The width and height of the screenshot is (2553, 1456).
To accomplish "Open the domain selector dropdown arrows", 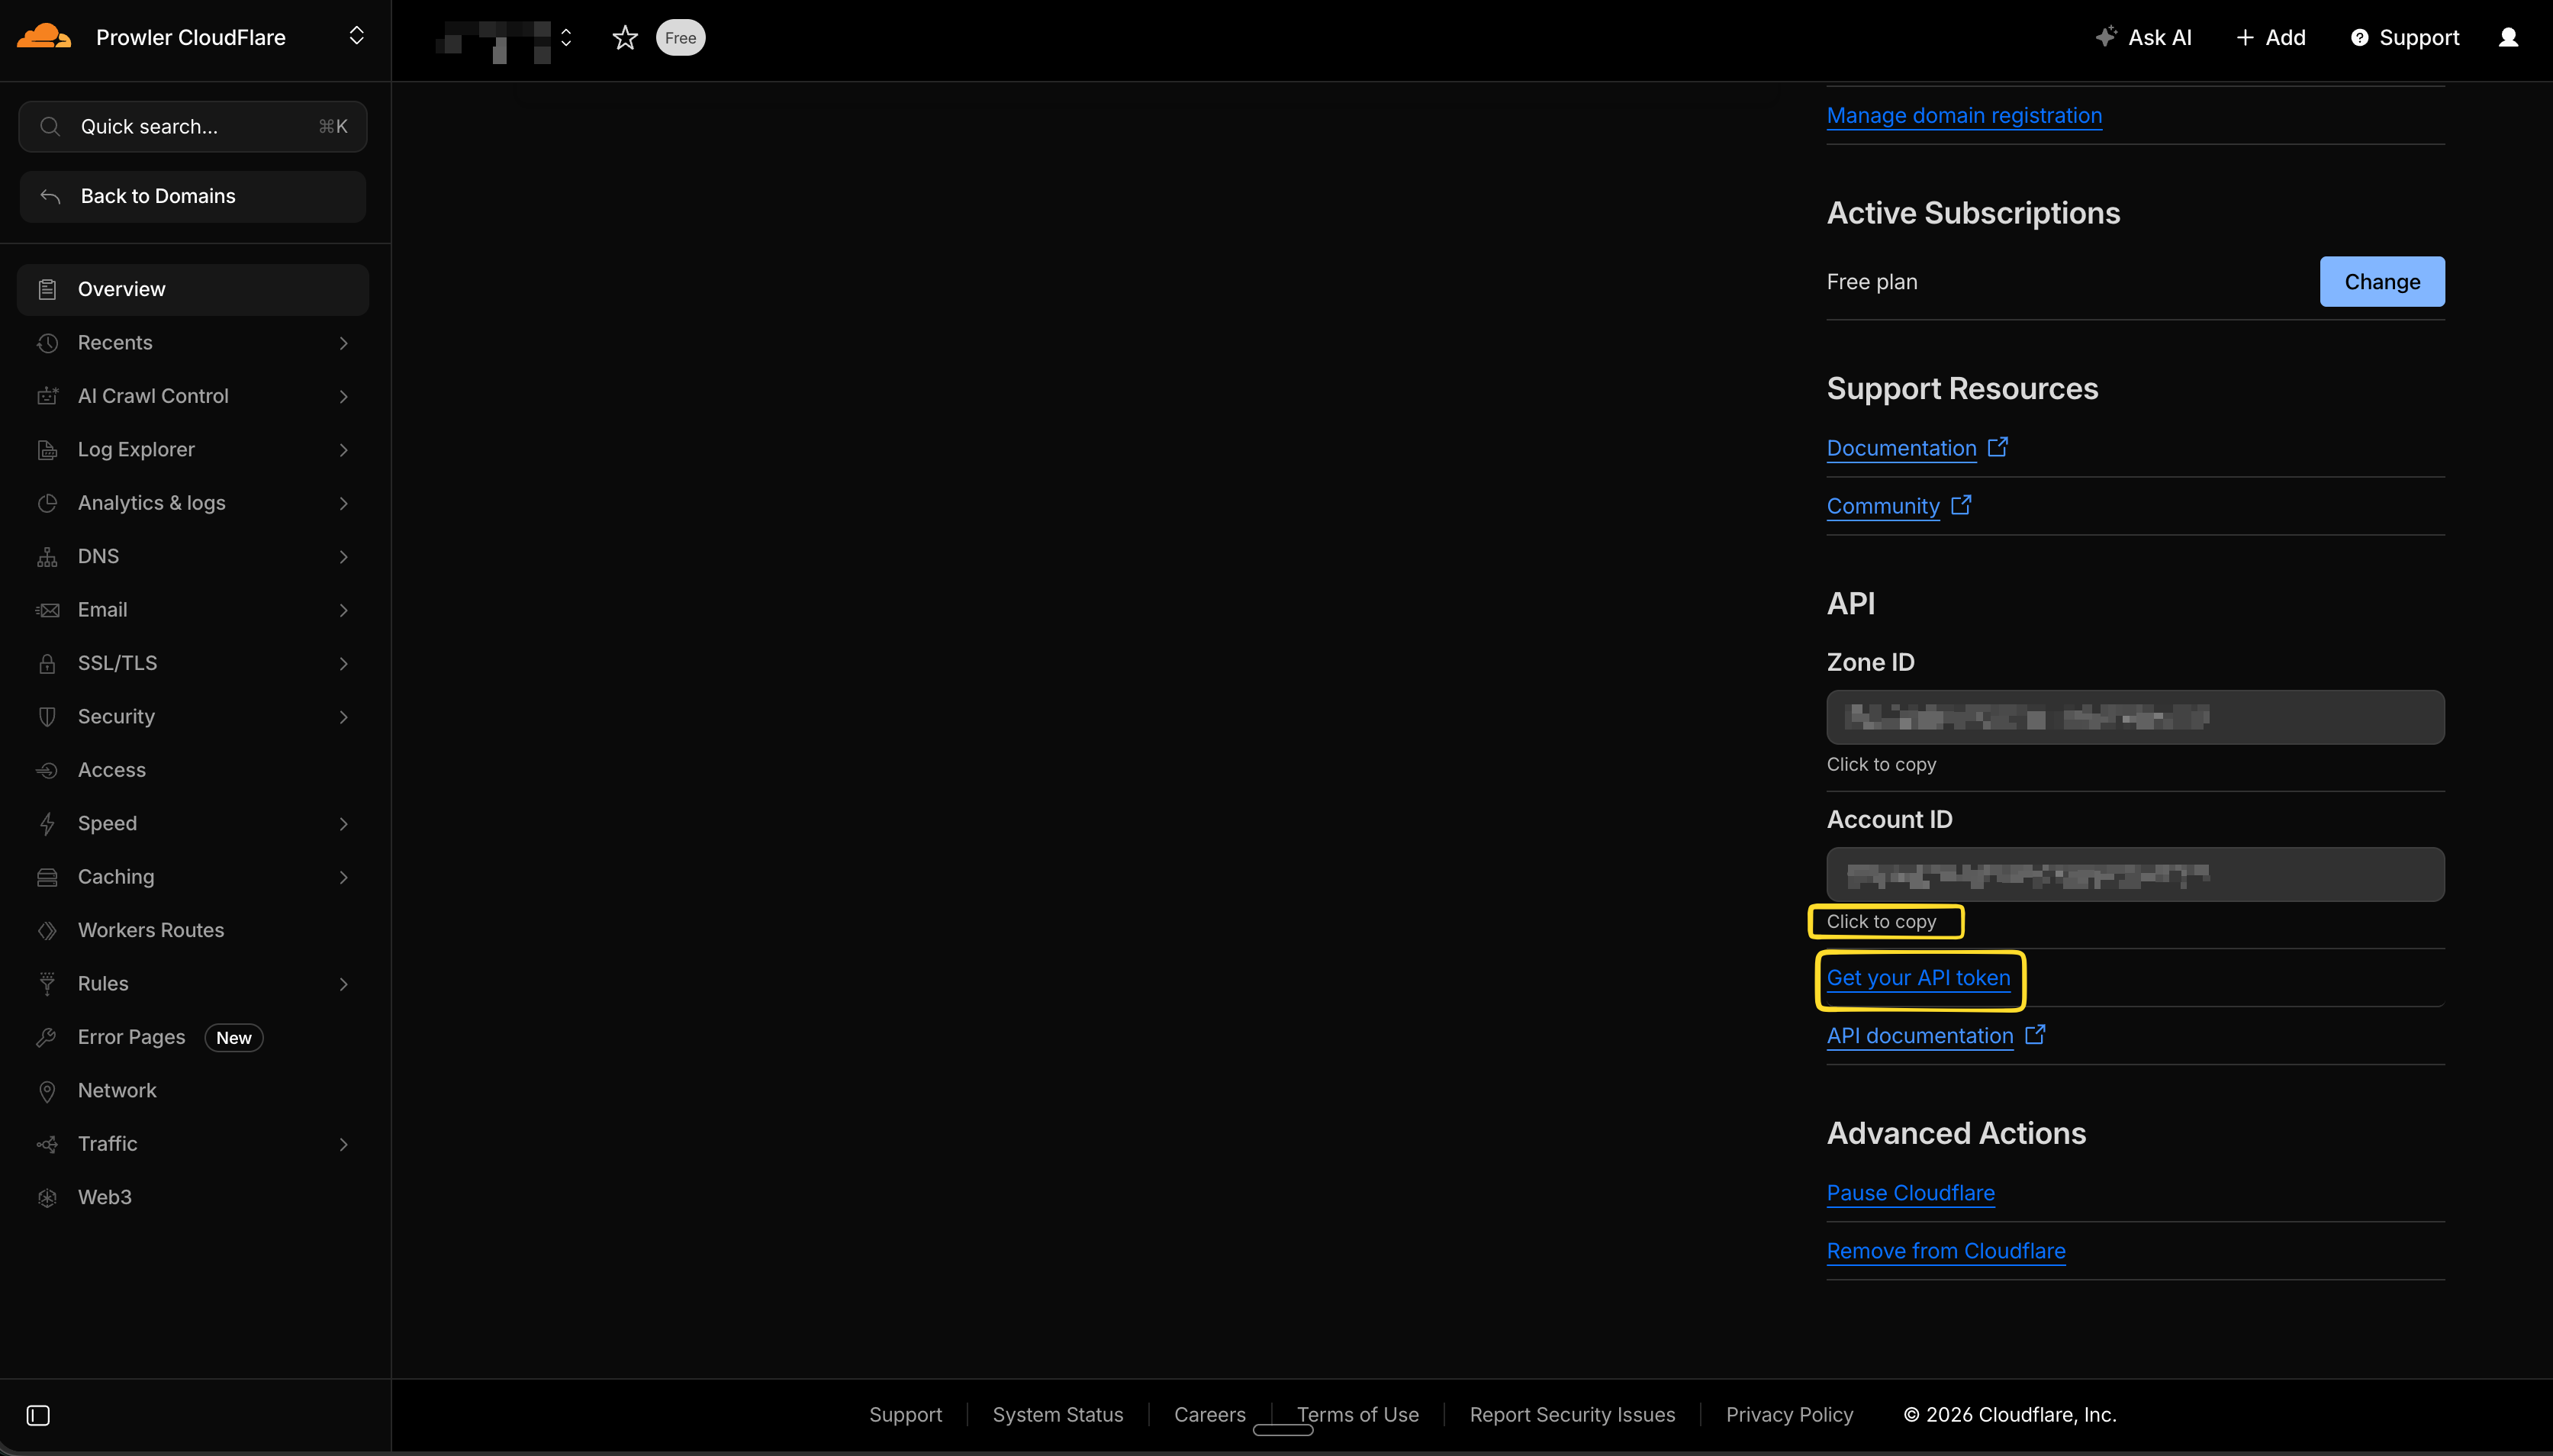I will pos(566,38).
